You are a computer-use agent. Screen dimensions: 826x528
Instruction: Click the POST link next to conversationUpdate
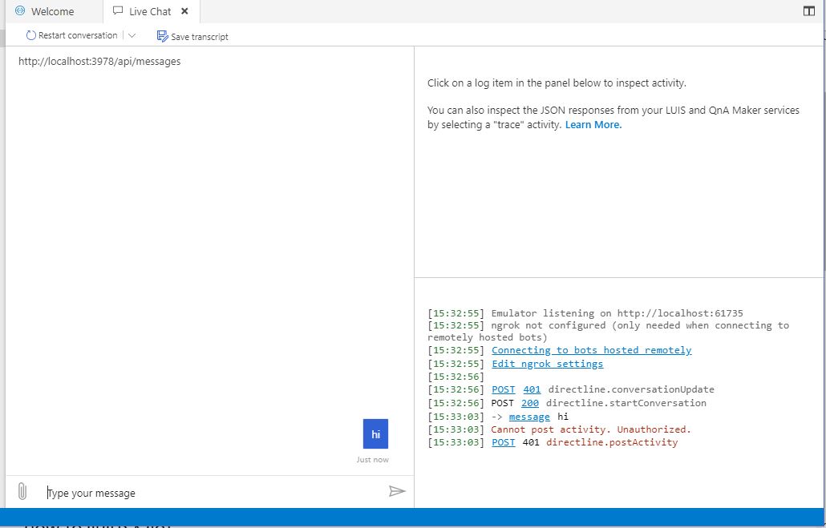[x=503, y=389]
